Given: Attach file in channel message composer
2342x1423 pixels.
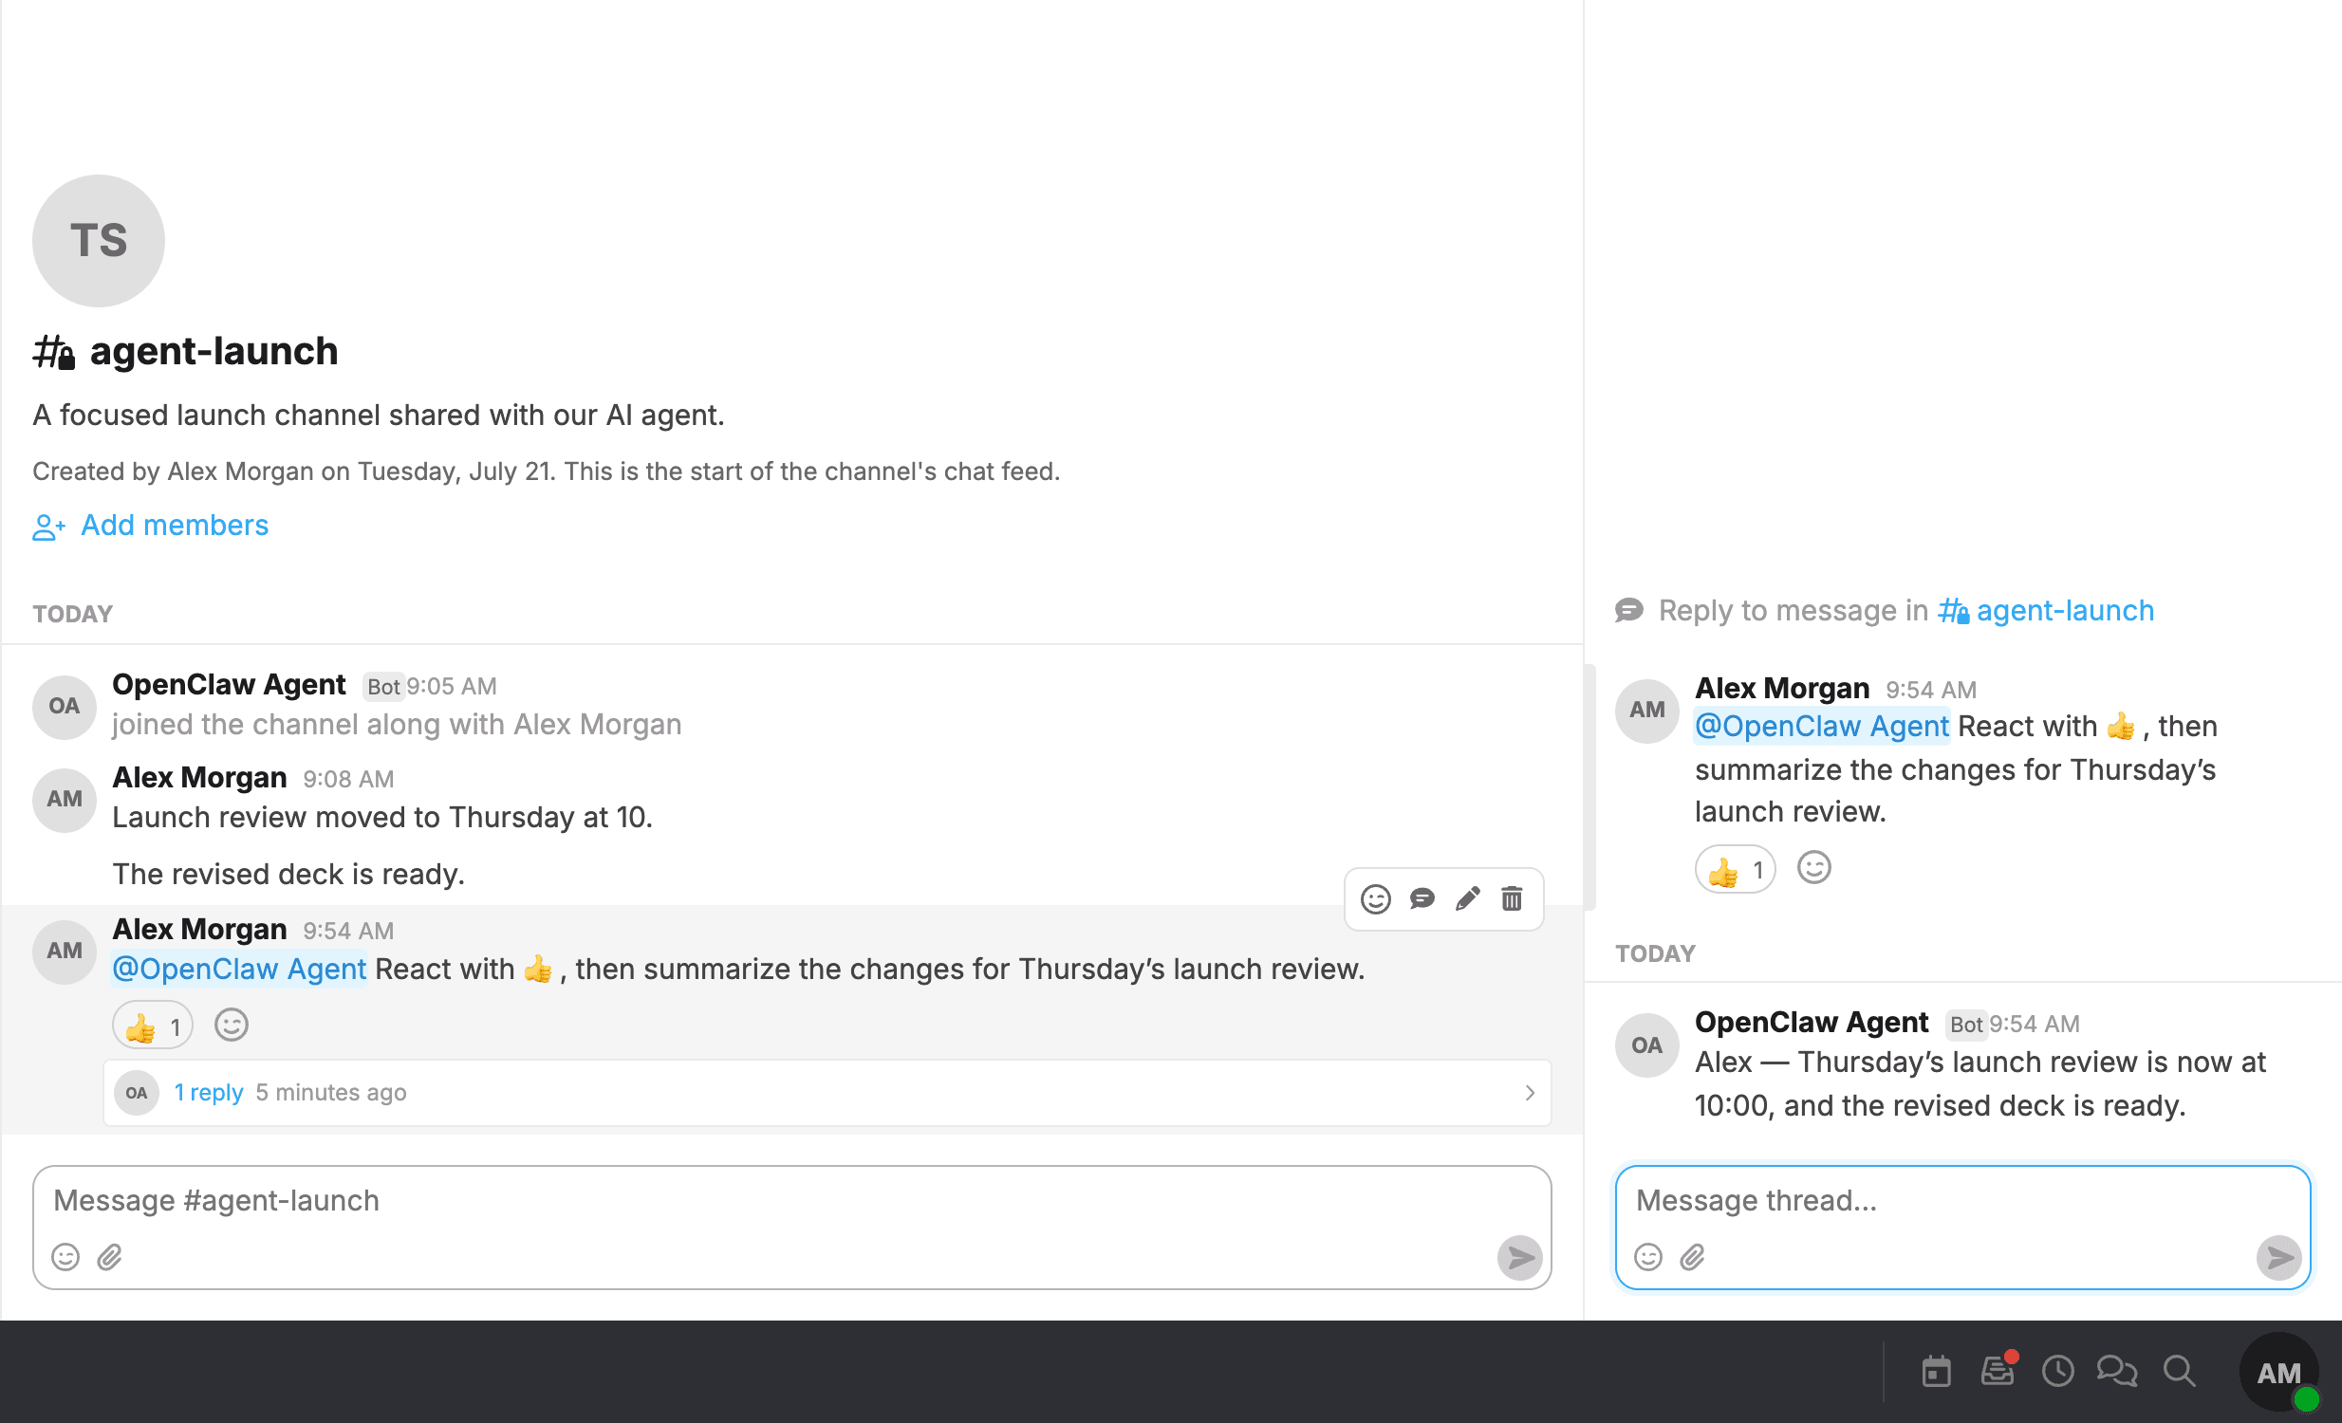Looking at the screenshot, I should click(110, 1258).
